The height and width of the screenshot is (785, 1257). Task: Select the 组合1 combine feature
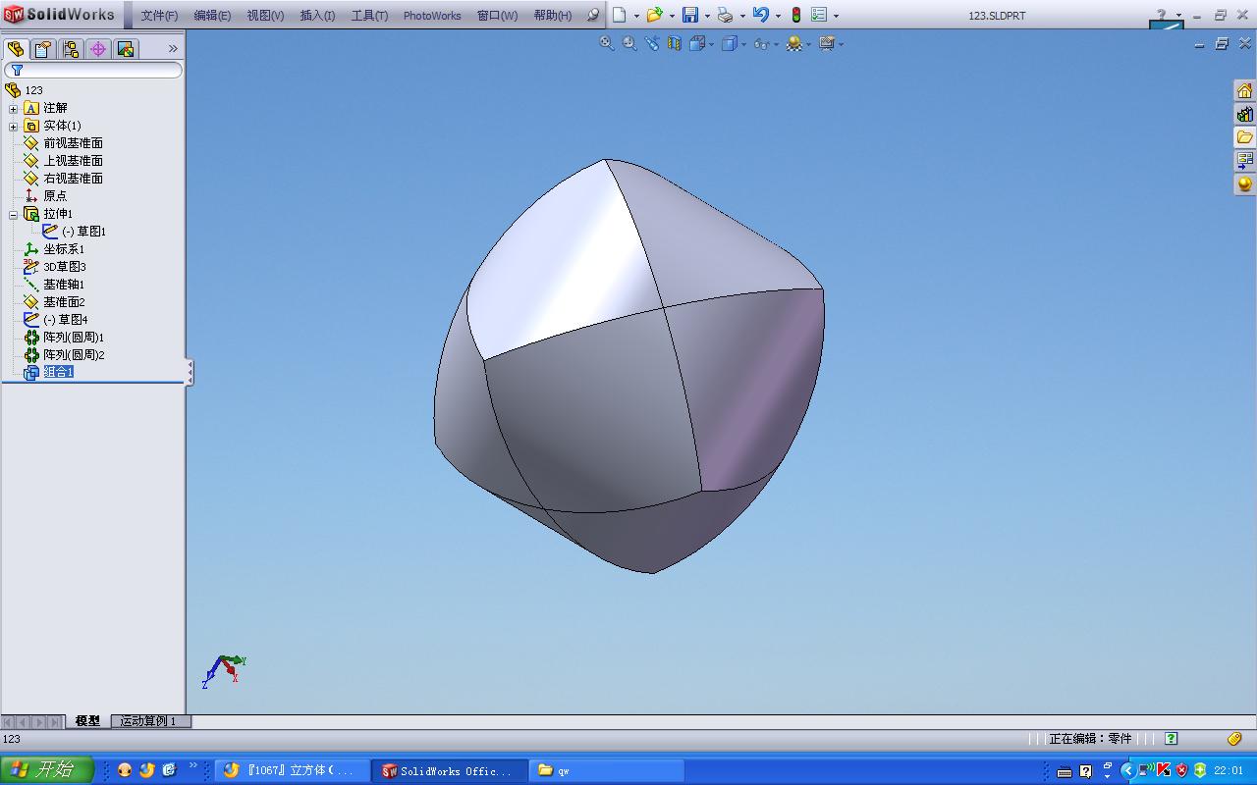click(x=49, y=373)
